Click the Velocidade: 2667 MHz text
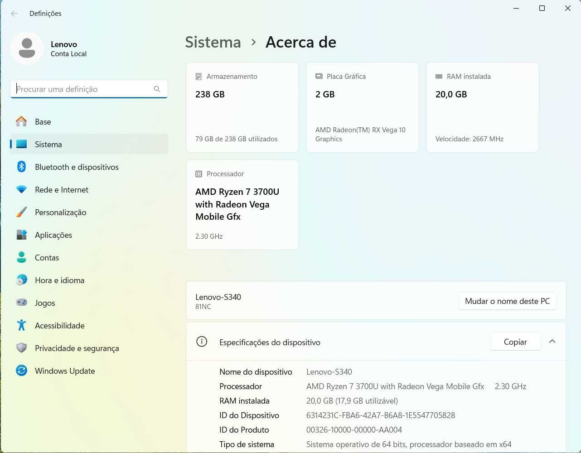The image size is (581, 453). click(470, 139)
